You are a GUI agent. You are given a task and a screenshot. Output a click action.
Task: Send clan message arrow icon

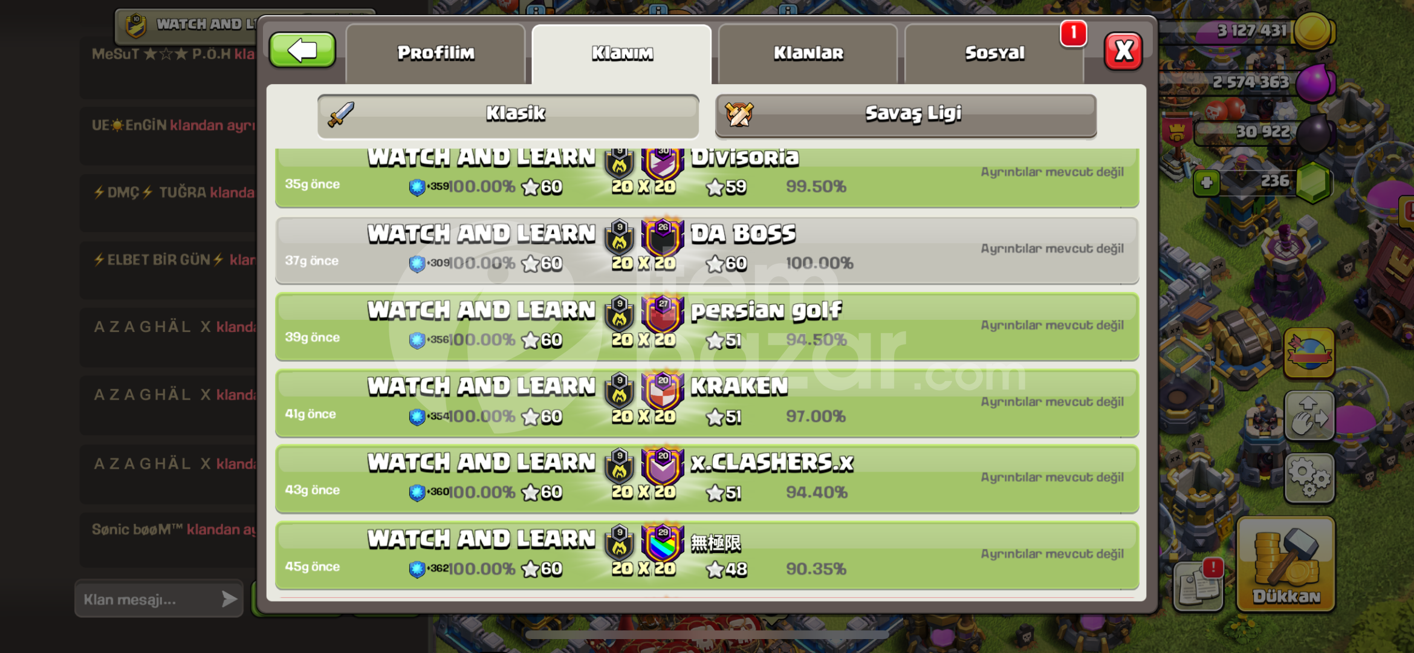click(x=229, y=599)
